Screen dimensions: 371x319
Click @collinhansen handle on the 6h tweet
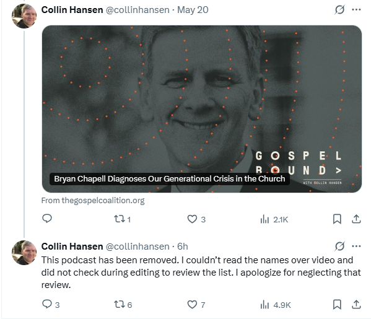coord(137,247)
